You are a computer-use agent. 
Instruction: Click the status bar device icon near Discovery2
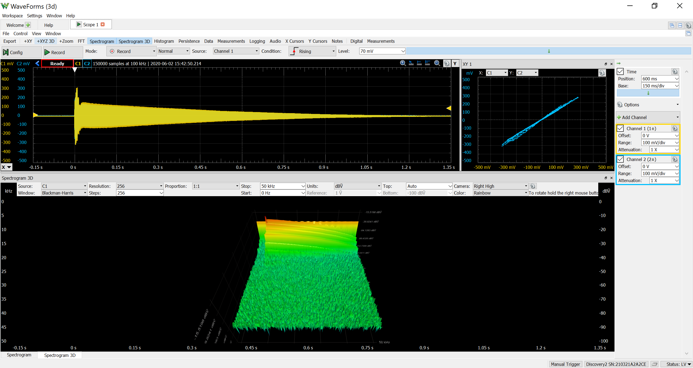(655, 364)
